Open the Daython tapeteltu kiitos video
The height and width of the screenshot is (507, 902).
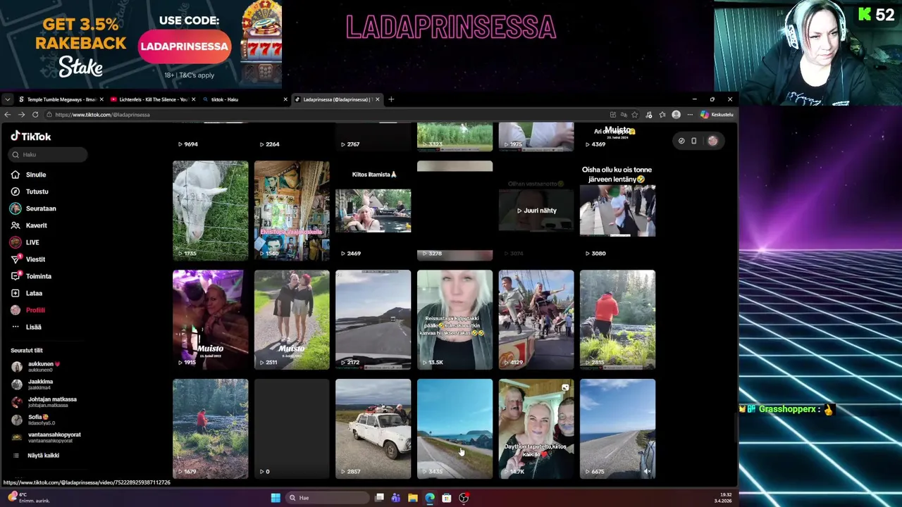(536, 429)
